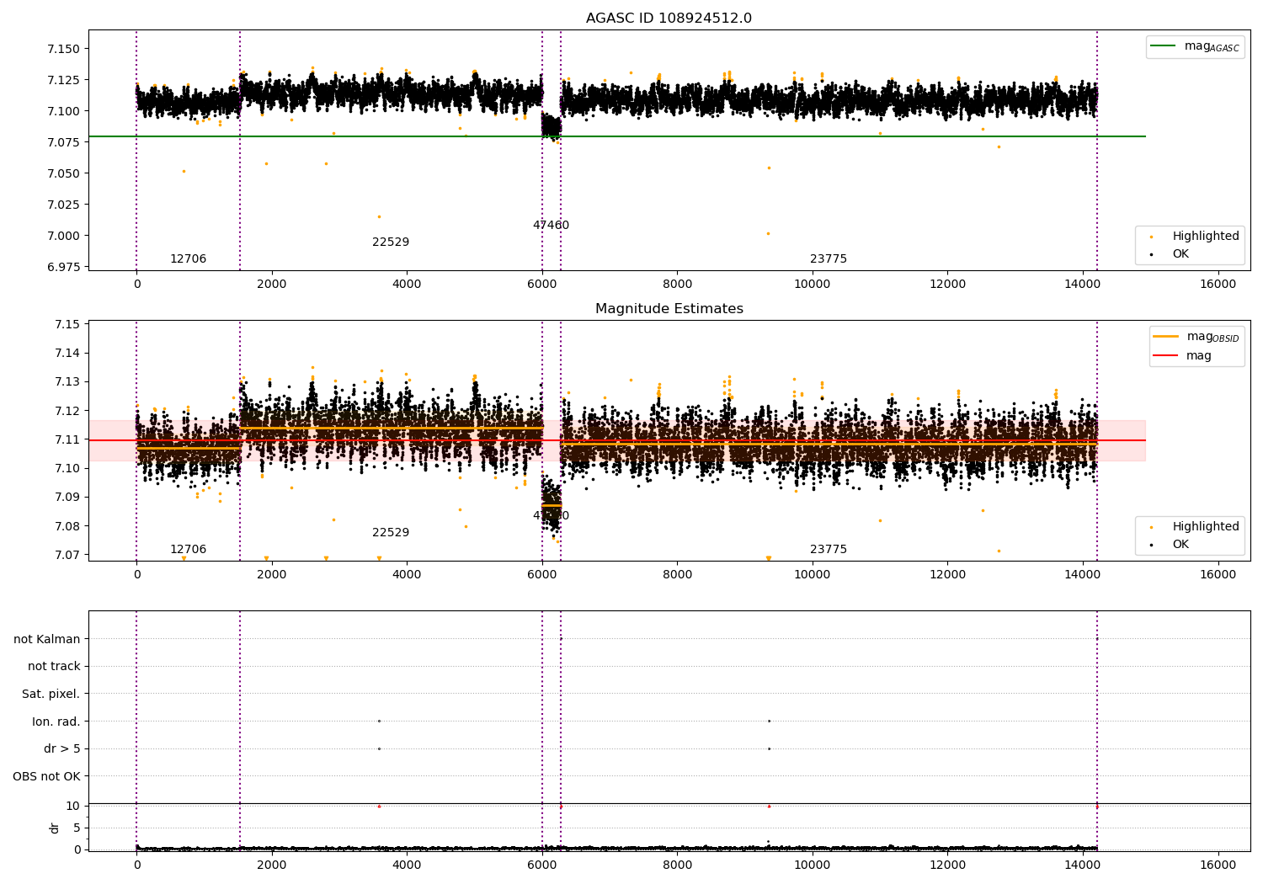Image resolution: width=1263 pixels, height=884 pixels.
Task: Click the 7.000 y-axis tick on top plot
Action: [x=63, y=236]
